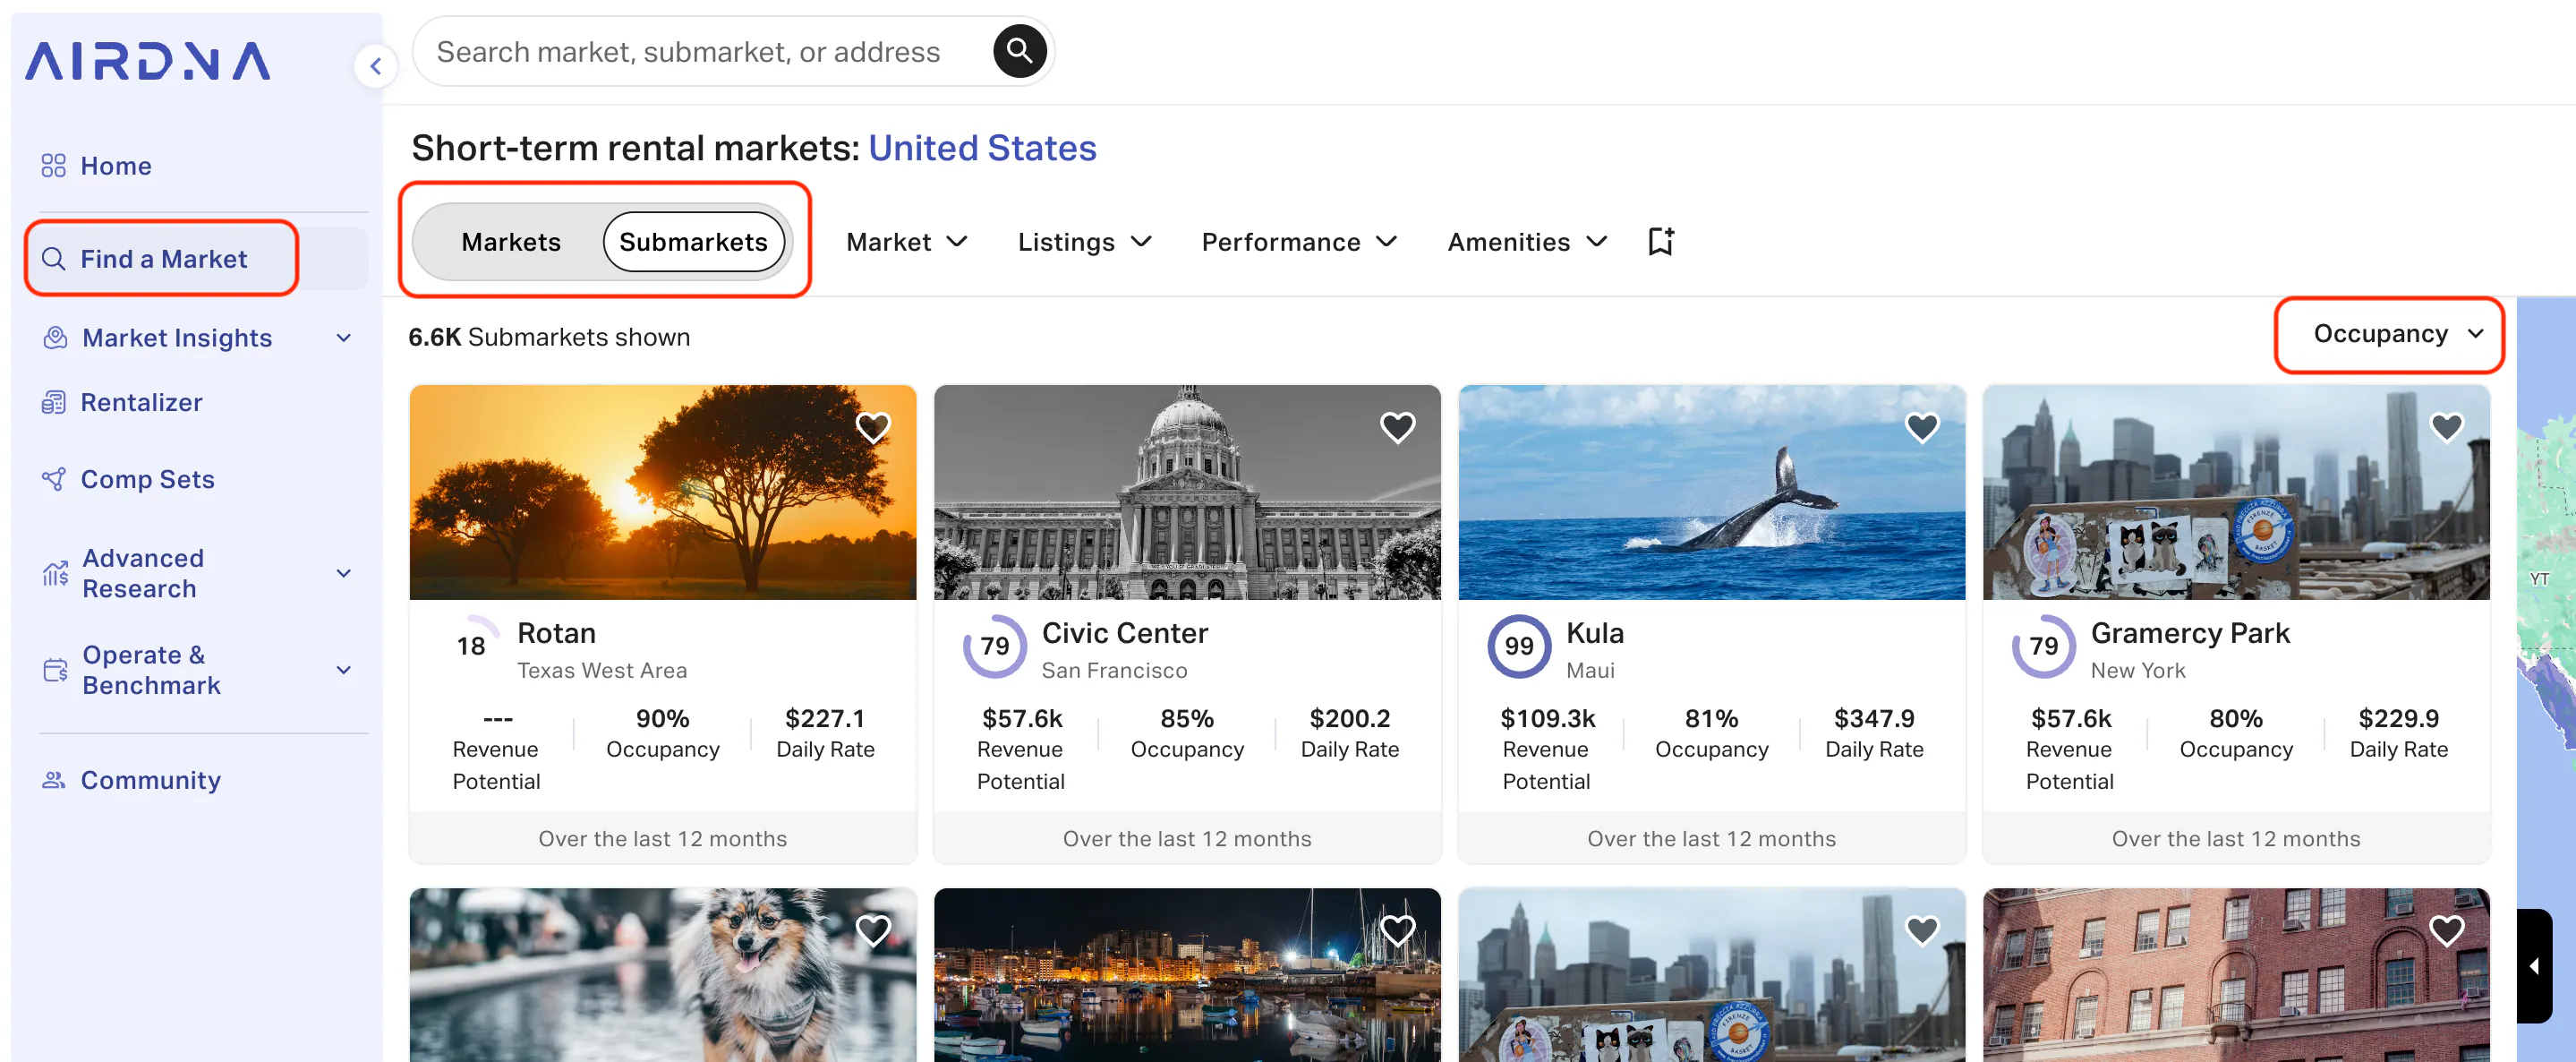Viewport: 2576px width, 1062px height.
Task: Open the Kula whale photo thumbnail
Action: 1711,492
